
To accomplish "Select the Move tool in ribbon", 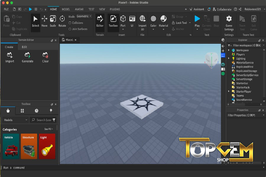I will [x=44, y=21].
